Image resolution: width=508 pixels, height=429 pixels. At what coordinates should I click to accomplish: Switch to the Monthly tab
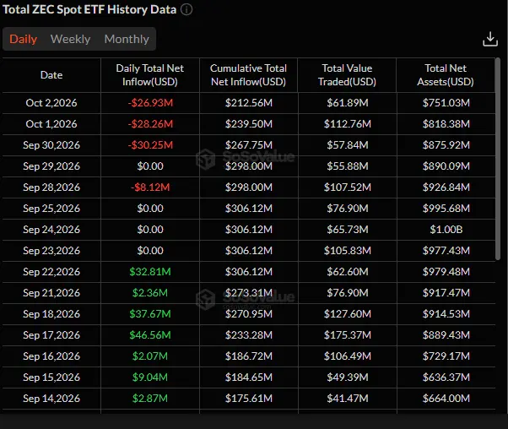(127, 39)
